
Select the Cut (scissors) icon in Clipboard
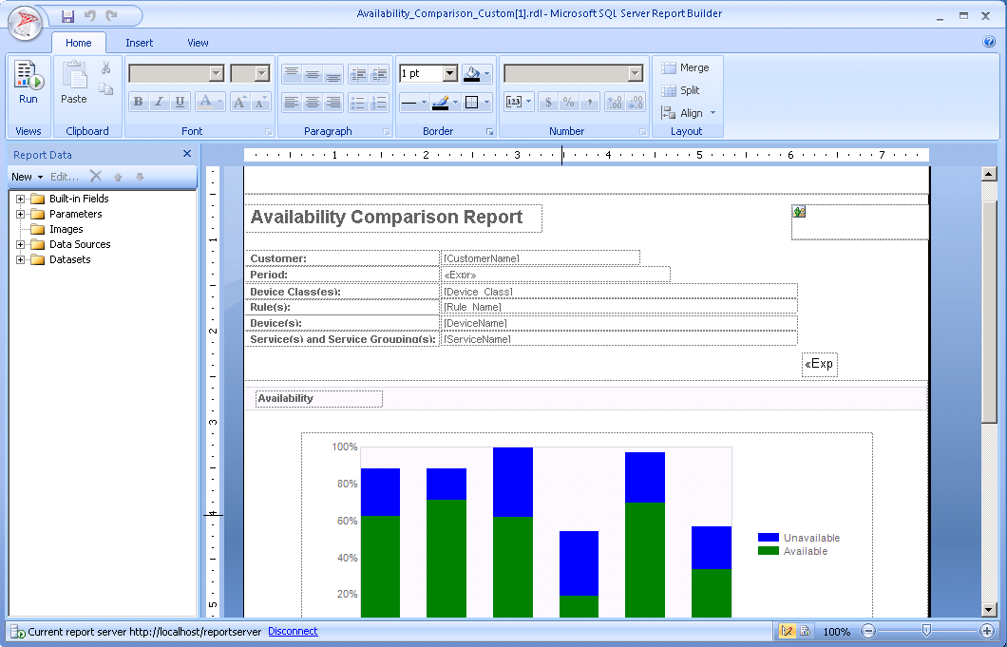105,67
